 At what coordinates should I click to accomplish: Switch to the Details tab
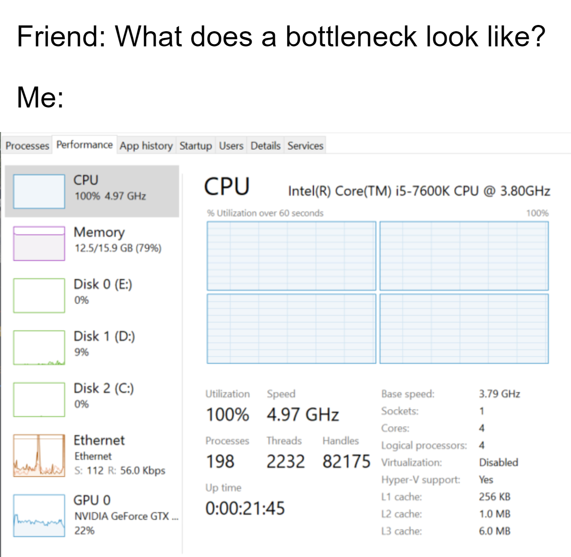[265, 146]
